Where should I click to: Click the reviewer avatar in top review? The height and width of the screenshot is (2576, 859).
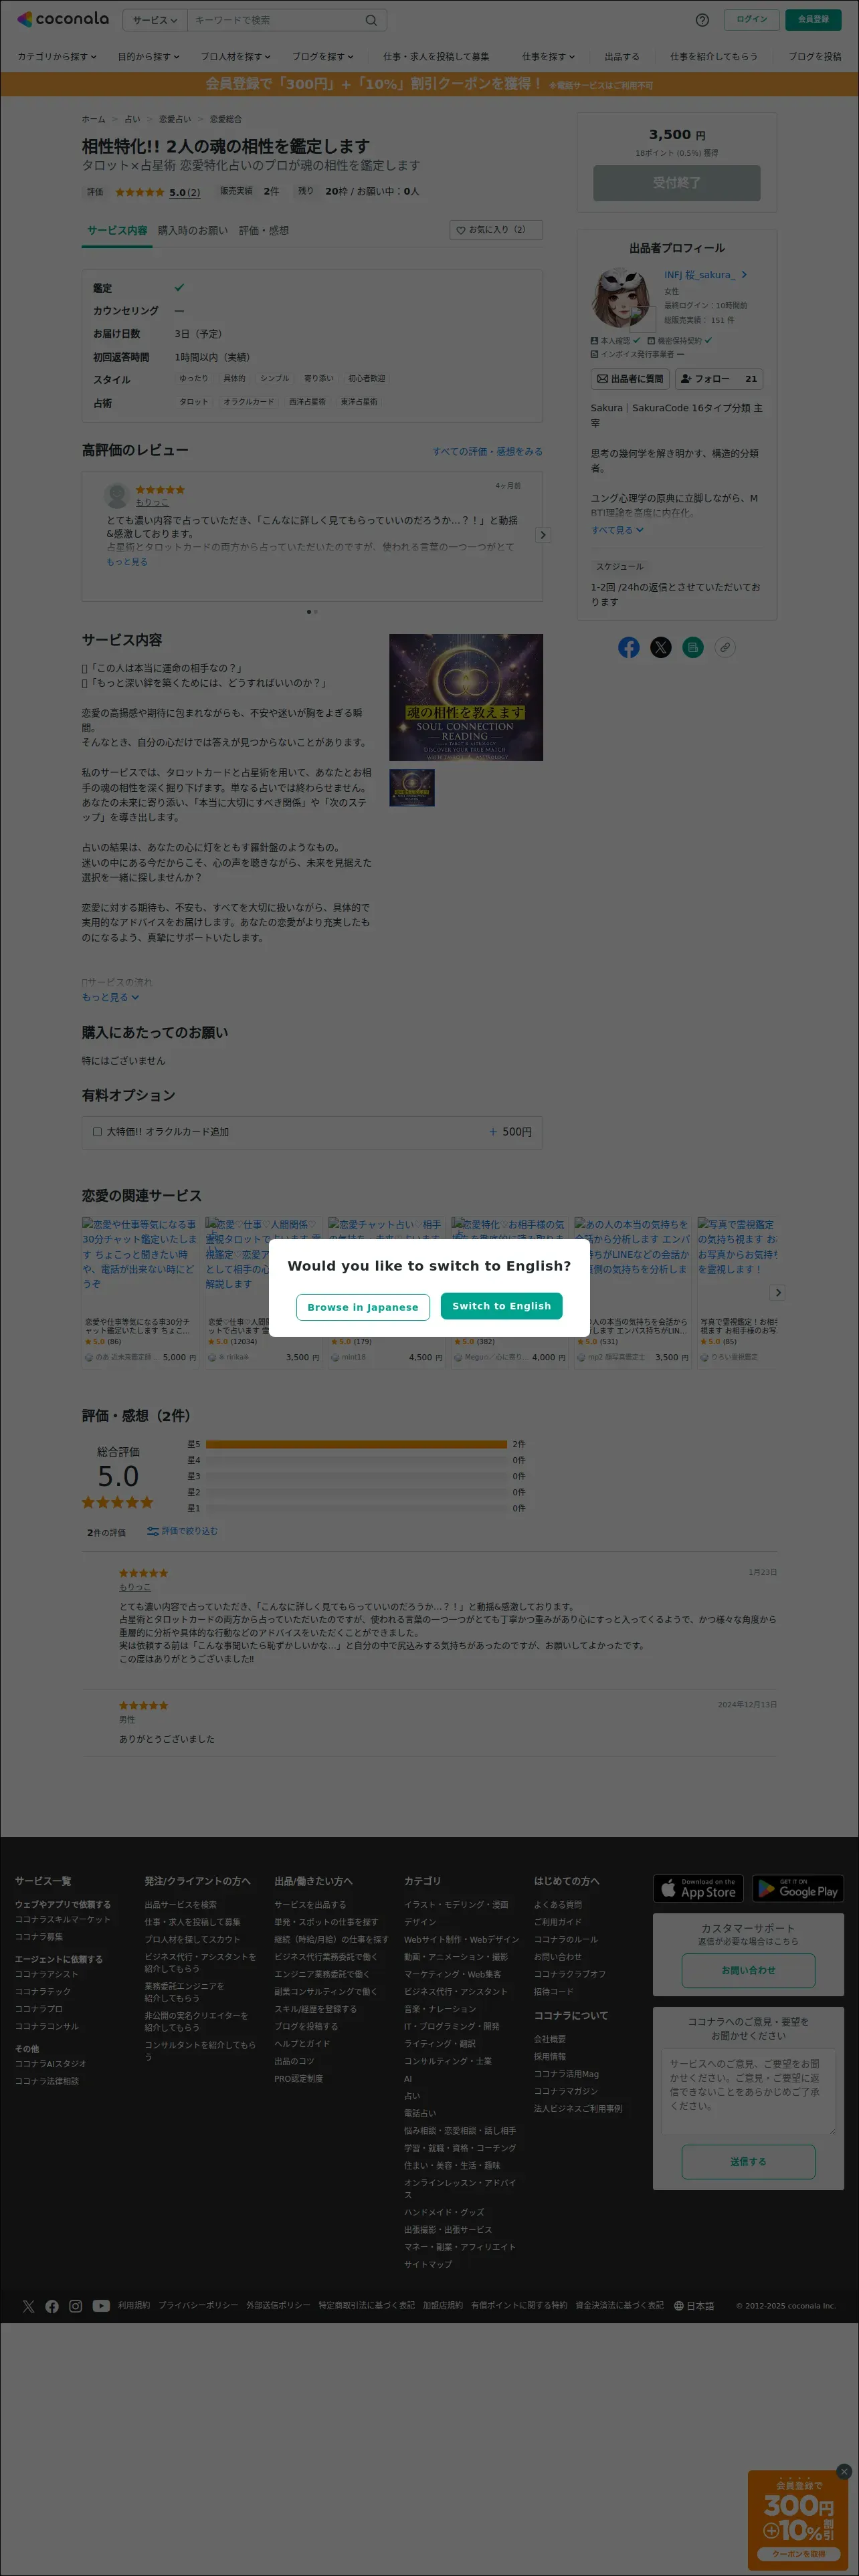117,495
